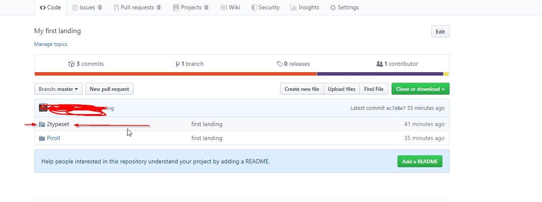Open repository Settings tab
Screen dimensions: 542x202
coord(344,7)
